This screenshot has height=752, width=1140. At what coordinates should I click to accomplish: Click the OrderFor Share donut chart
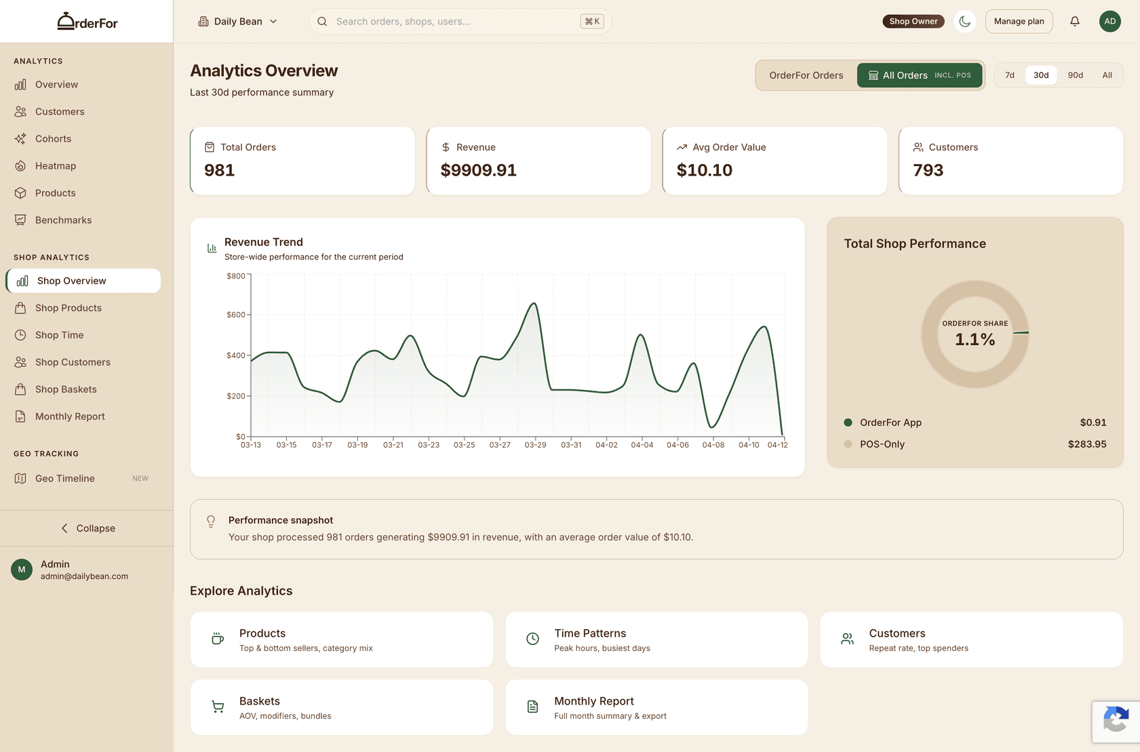click(x=975, y=334)
